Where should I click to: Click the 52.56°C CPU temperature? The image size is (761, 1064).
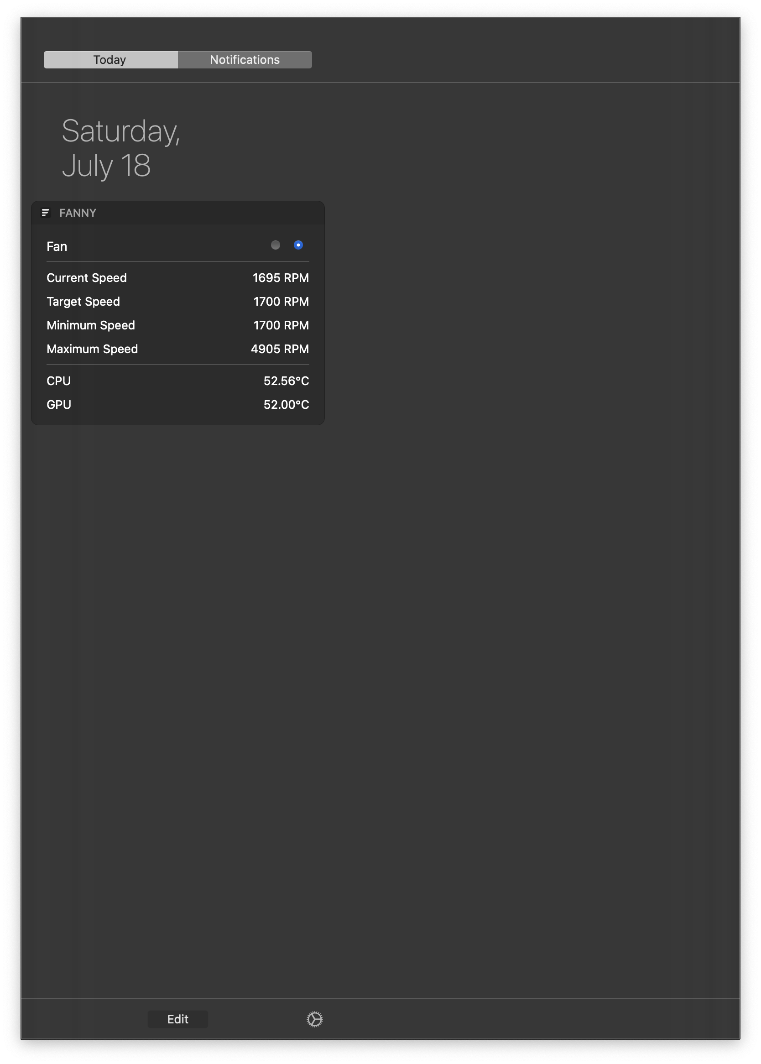pyautogui.click(x=286, y=381)
